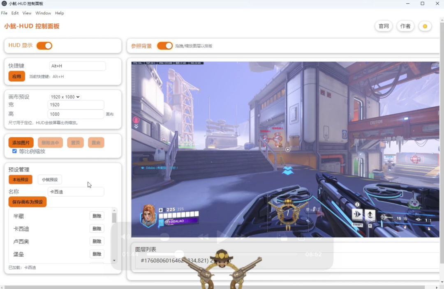Click the 置顶 button
444x289 pixels.
[75, 142]
